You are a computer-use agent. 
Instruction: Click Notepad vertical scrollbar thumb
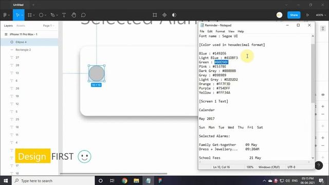click(313, 73)
